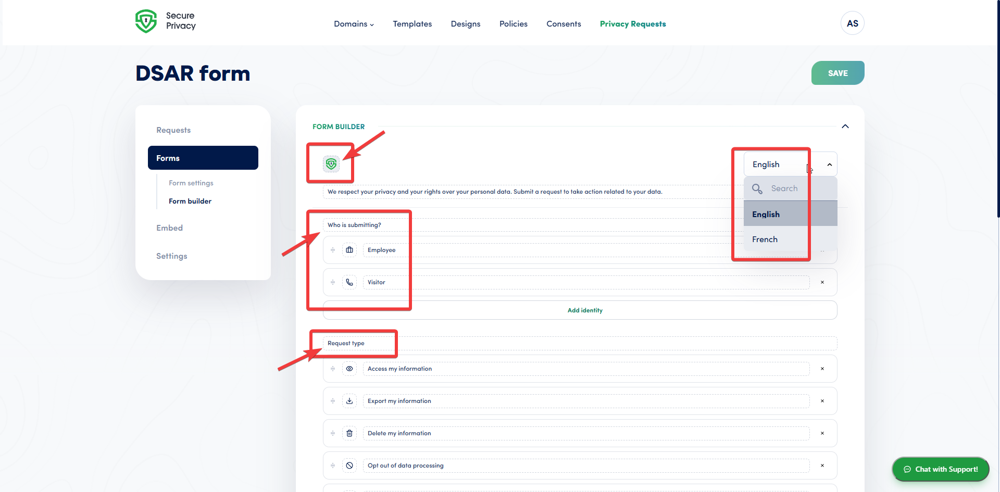1000x492 pixels.
Task: Remove Export my information request type
Action: [822, 401]
